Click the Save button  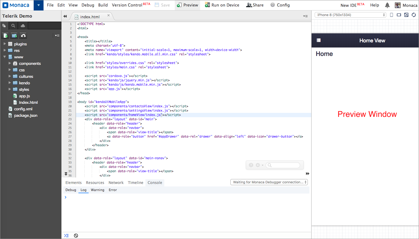point(162,5)
